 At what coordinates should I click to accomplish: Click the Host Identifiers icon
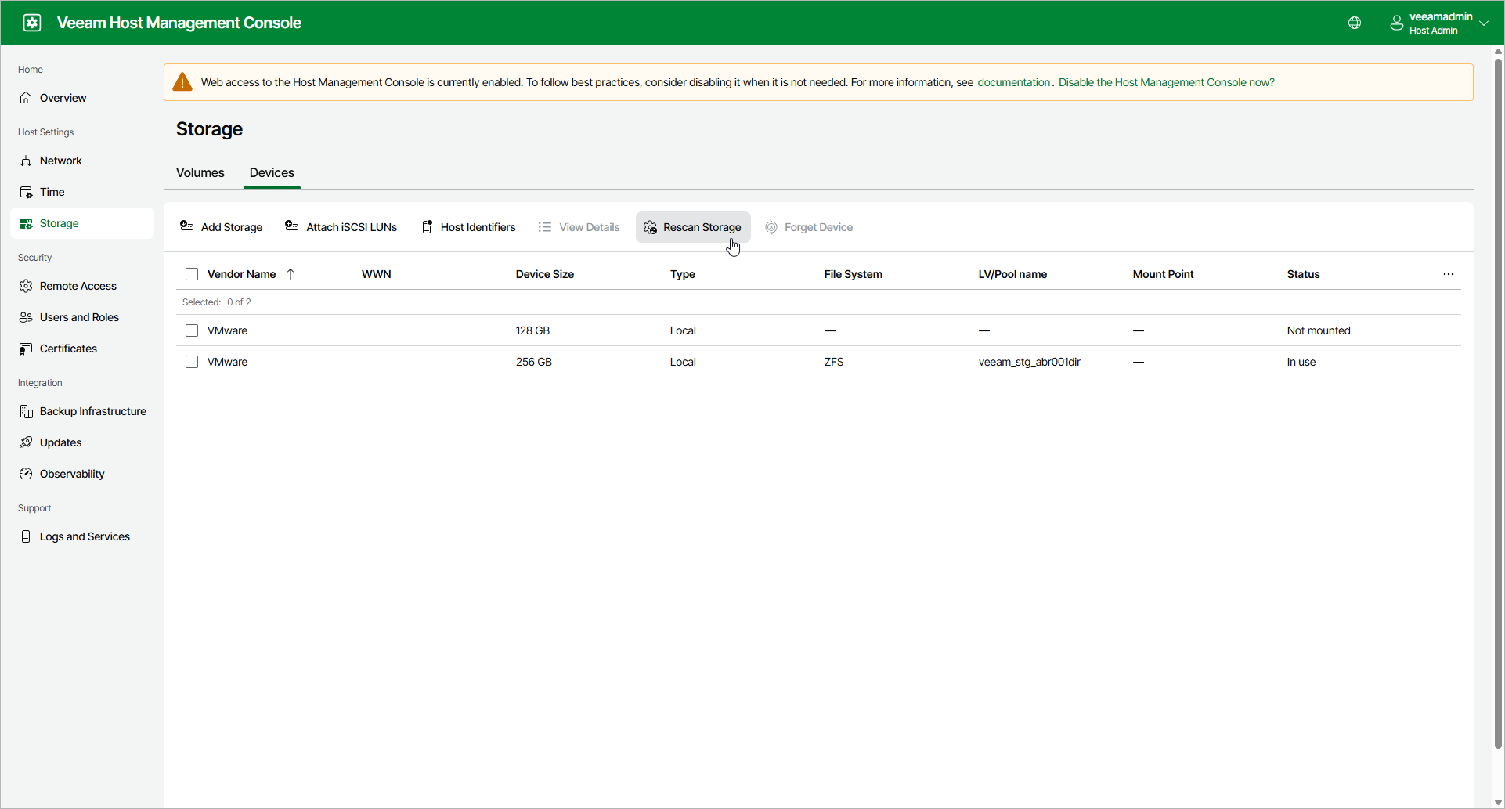tap(428, 227)
